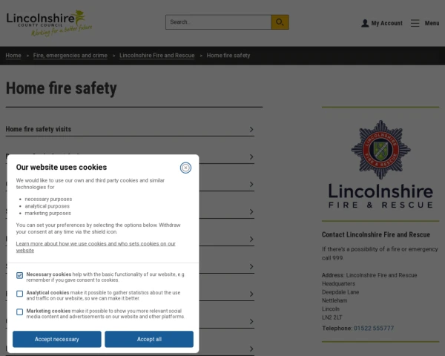Click Contact Lincolnshire Fire and Rescue heading

(376, 235)
